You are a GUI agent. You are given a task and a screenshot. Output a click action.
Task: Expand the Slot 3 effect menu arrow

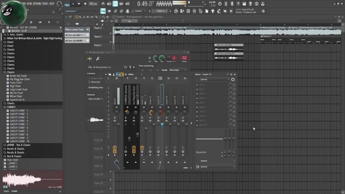(197, 94)
